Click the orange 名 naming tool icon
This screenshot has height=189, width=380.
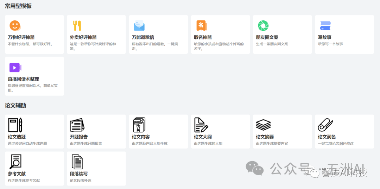tap(201, 26)
